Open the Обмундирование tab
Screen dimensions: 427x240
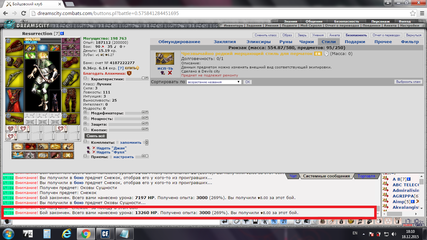179,42
